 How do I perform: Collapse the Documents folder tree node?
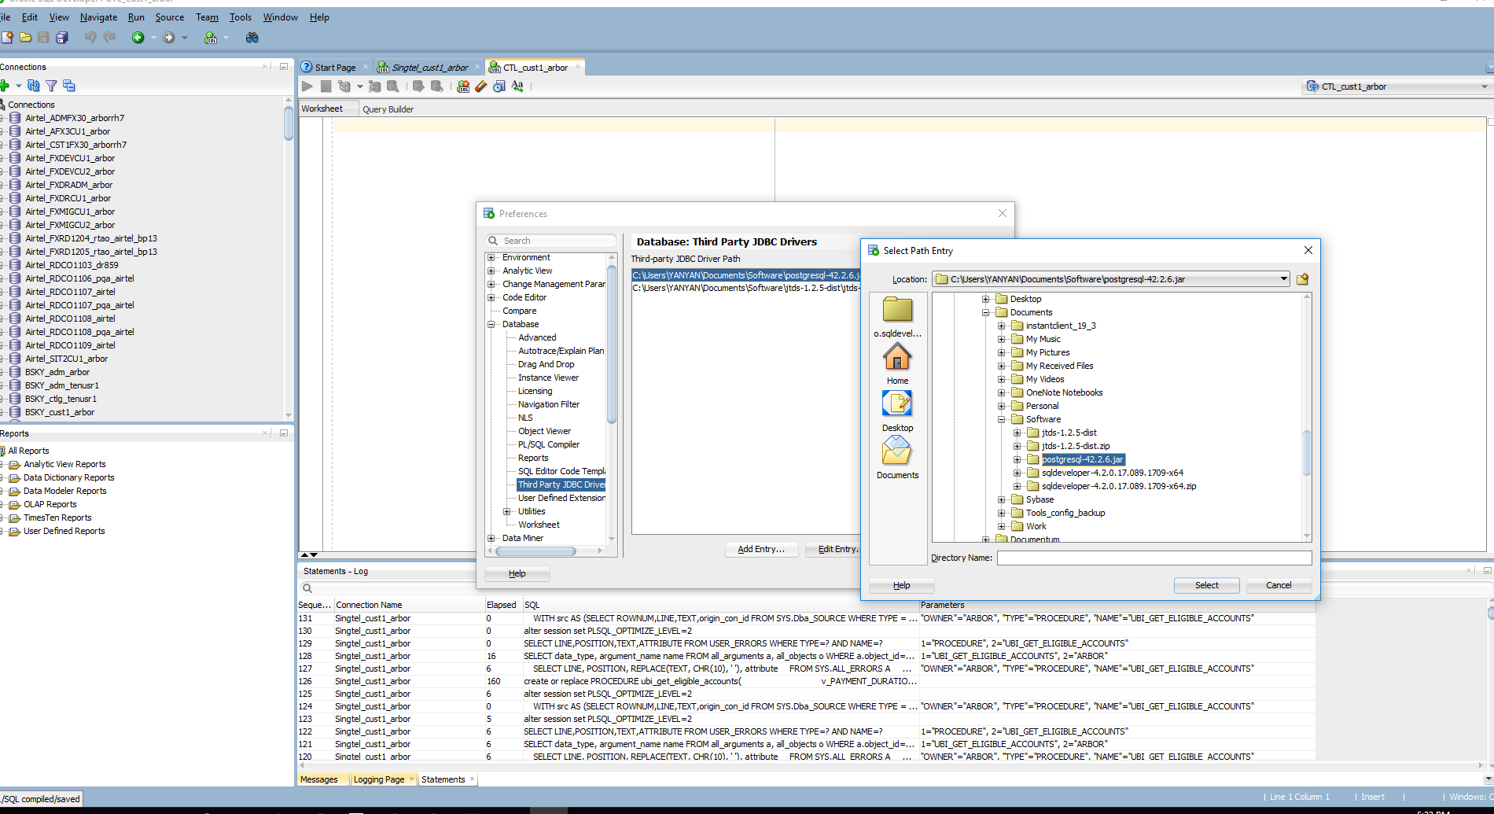point(985,312)
